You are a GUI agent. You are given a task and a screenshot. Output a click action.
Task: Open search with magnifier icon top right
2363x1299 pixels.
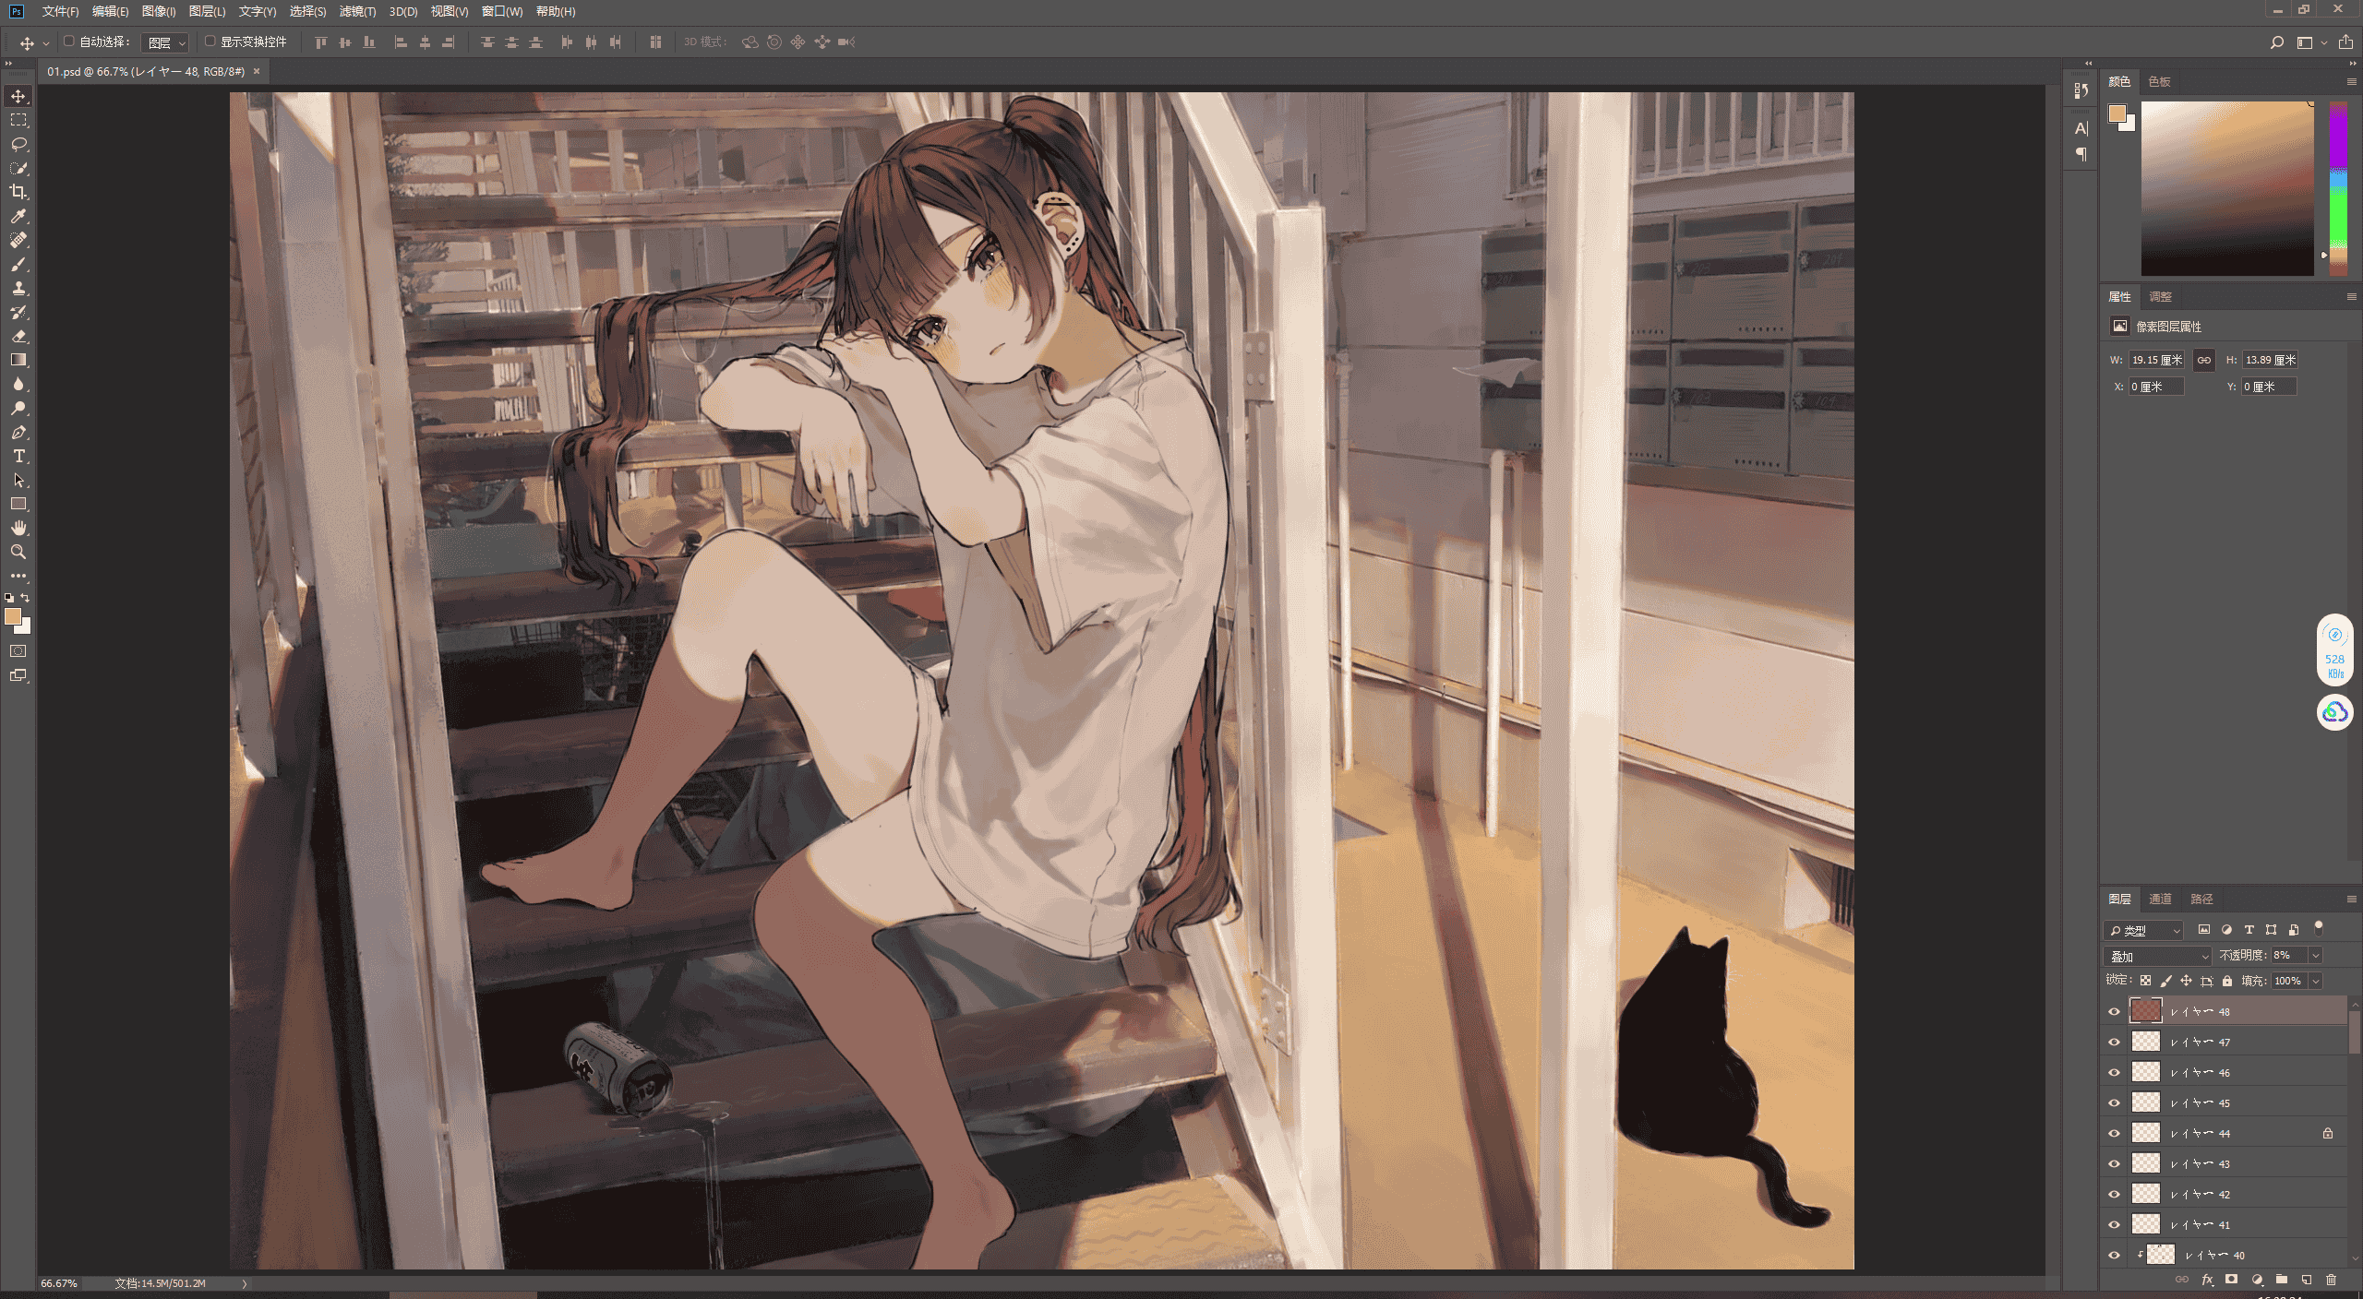coord(2276,42)
